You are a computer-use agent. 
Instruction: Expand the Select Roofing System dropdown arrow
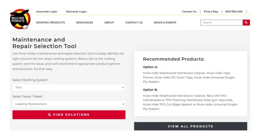point(123,88)
